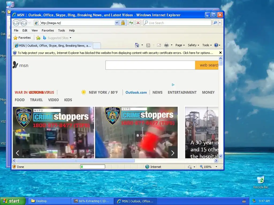Open the File menu
Screen dimensions: 274x205
pos(16,30)
